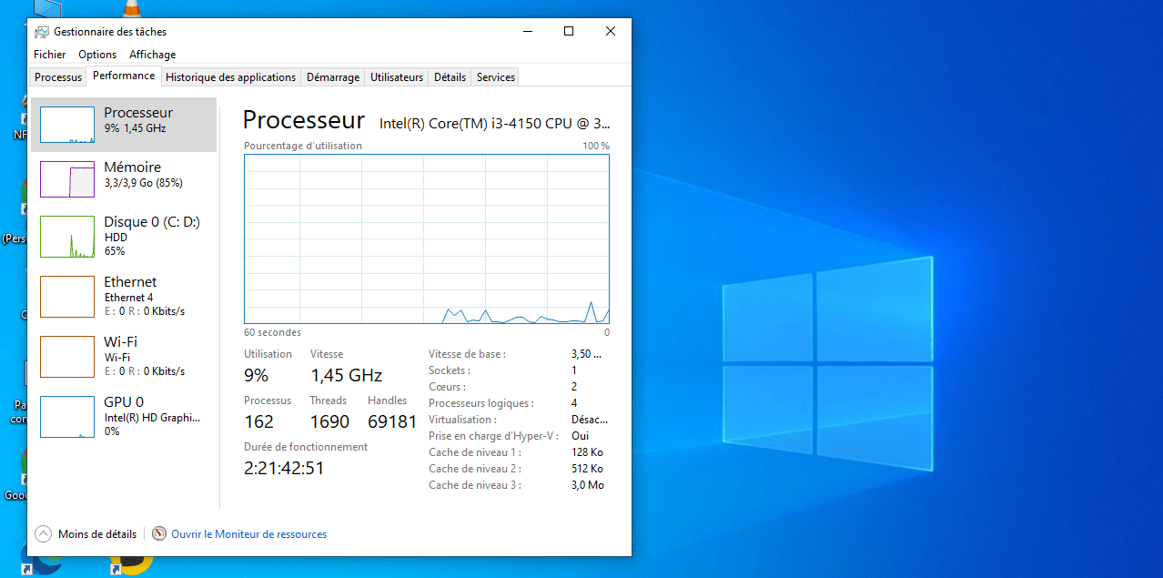
Task: Click the Cache de niveau 3 value 3,0 Mo
Action: click(x=588, y=485)
